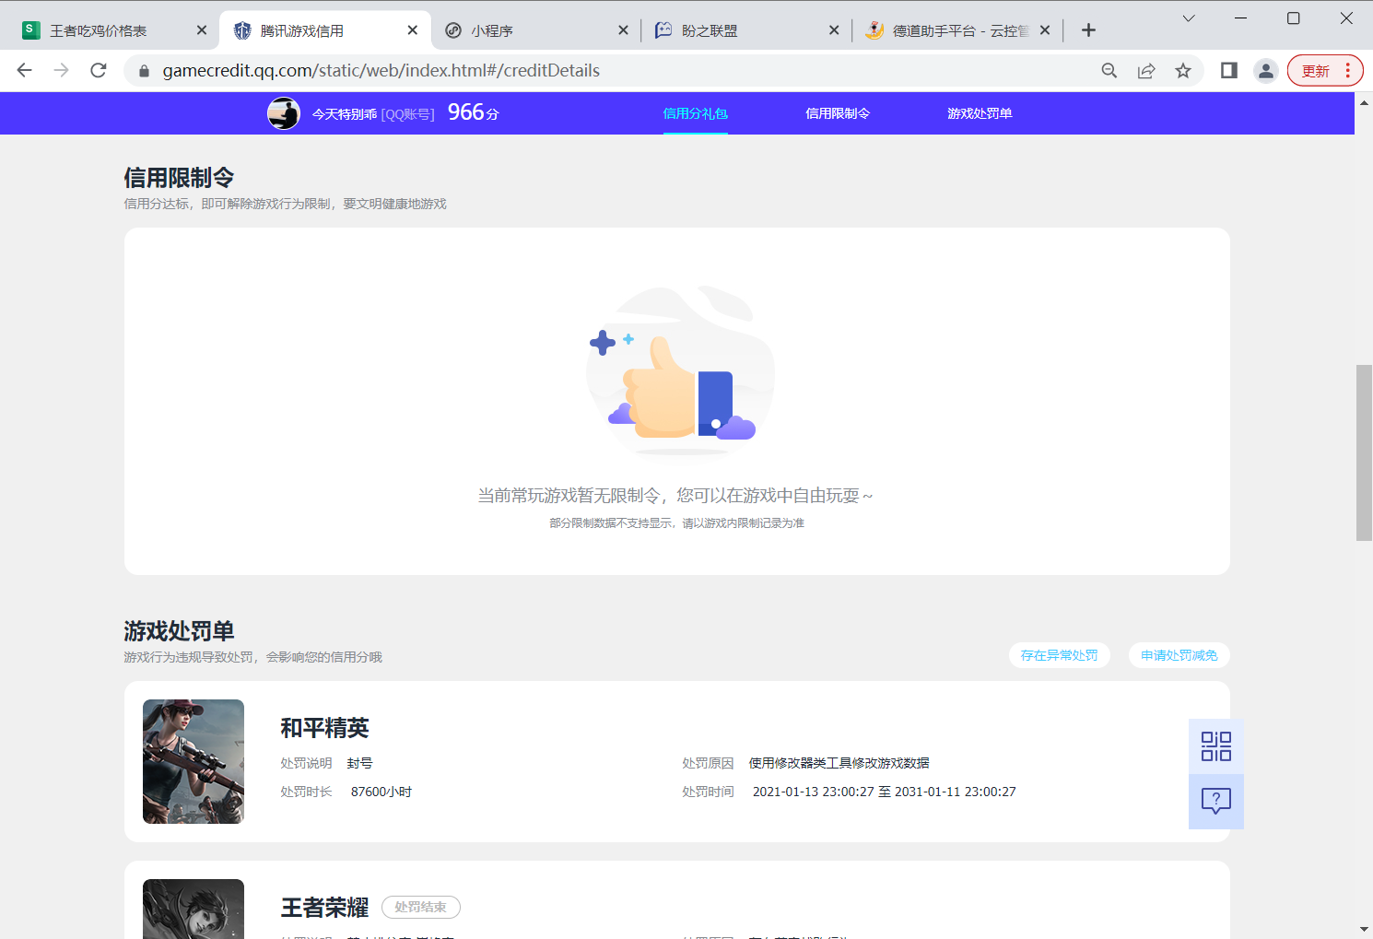Close the 王者吃鸡价格表 tab
Image resolution: width=1373 pixels, height=939 pixels.
202,30
